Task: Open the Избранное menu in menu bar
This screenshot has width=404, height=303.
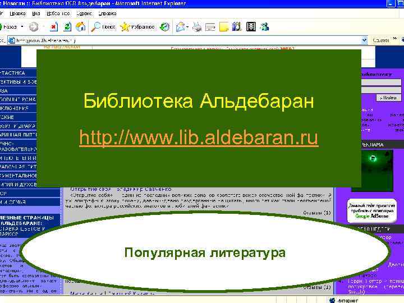Action: tap(58, 13)
